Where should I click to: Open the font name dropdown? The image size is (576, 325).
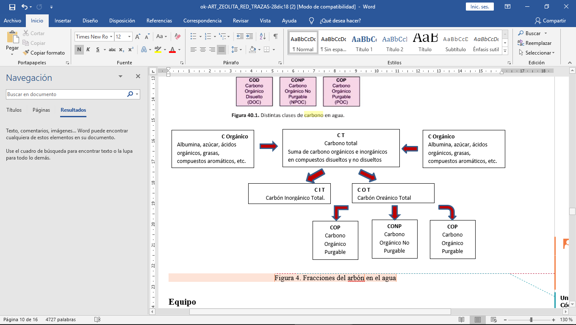click(x=111, y=37)
